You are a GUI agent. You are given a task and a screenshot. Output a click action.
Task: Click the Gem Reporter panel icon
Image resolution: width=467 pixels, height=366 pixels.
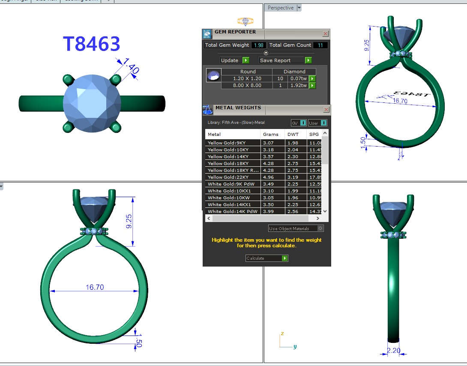pos(207,34)
